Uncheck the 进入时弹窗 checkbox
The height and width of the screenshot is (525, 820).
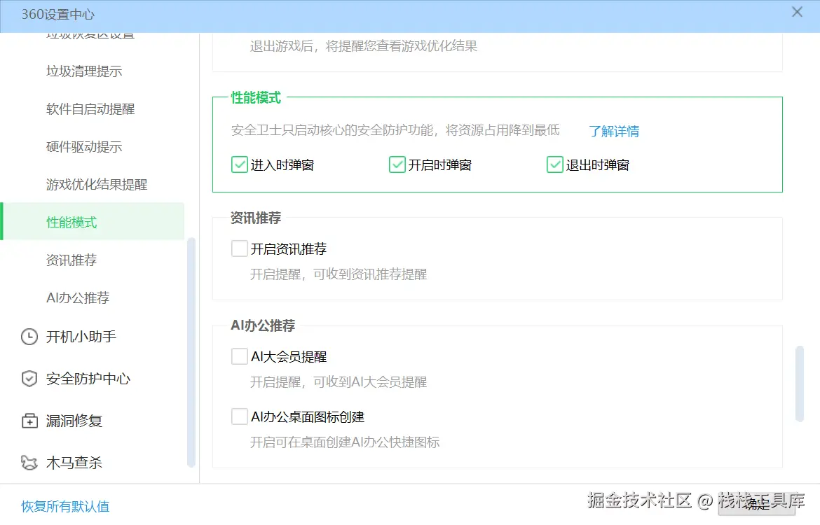pos(240,165)
